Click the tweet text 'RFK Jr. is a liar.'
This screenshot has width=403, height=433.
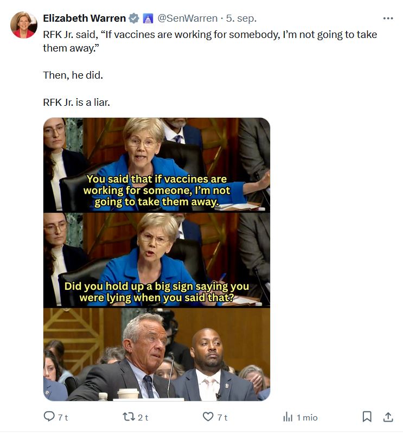[x=76, y=102]
